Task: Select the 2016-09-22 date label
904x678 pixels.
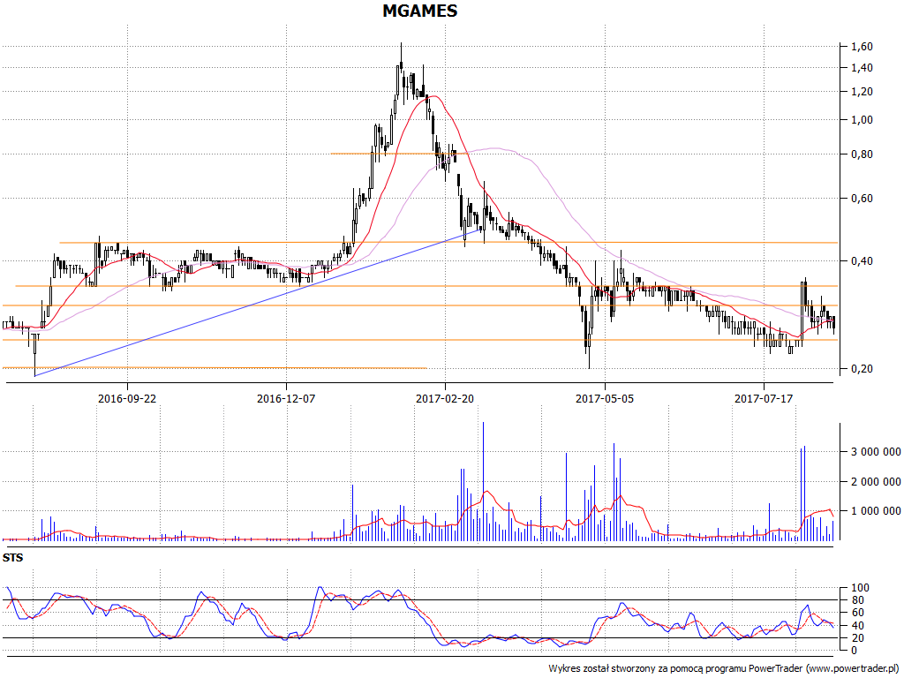Action: 126,399
